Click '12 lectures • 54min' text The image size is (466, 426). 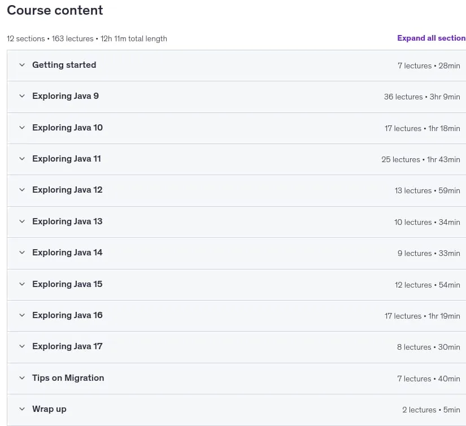click(x=428, y=285)
